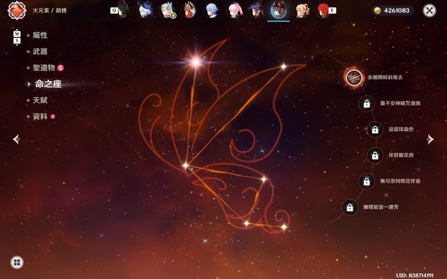447x279 pixels.
Task: Click the 幽蝶能留一縷芳 label text
Action: 381,207
